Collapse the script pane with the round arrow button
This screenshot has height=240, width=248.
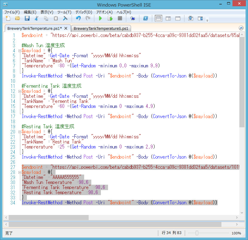(241, 28)
